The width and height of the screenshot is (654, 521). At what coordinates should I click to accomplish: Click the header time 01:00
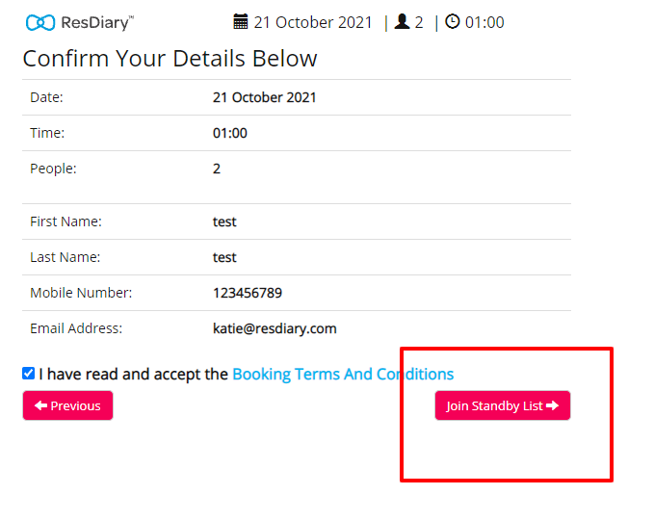pyautogui.click(x=484, y=22)
